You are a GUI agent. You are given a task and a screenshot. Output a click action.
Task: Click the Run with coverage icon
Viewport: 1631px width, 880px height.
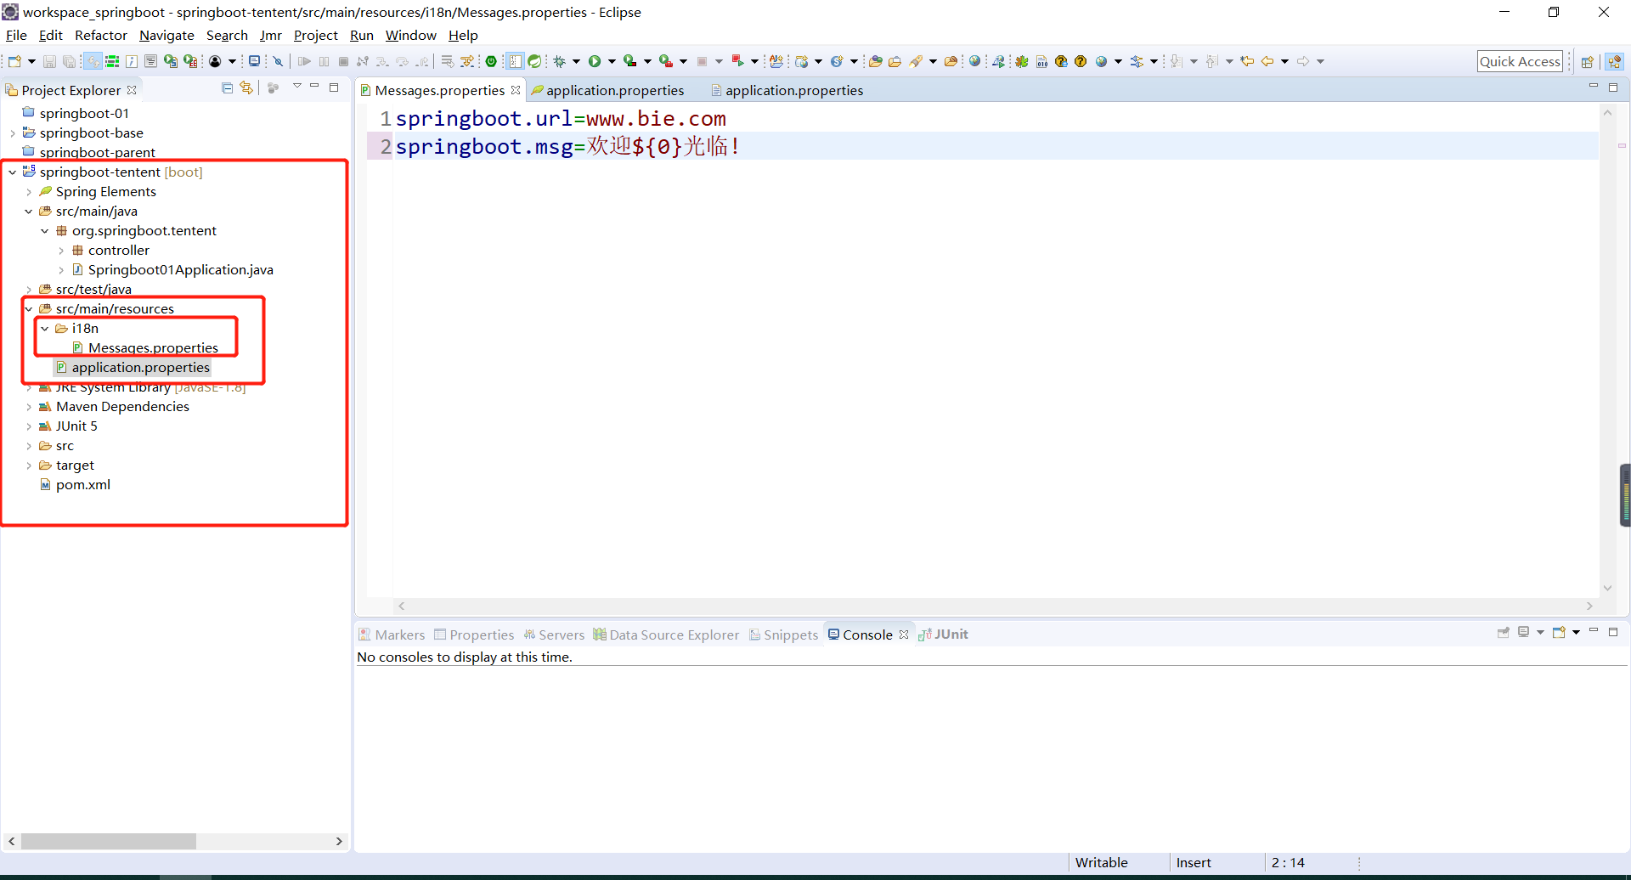[x=629, y=61]
